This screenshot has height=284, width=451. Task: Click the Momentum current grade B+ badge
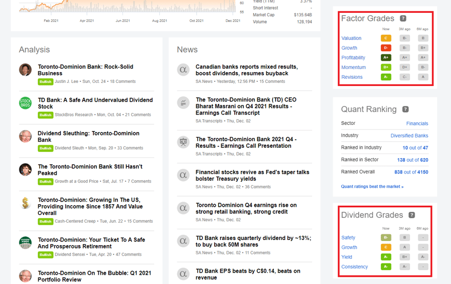[x=386, y=67]
